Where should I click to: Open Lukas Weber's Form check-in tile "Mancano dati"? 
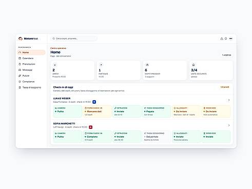pos(97,111)
